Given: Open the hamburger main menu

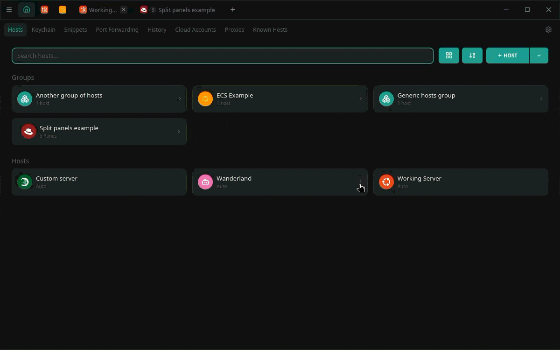Looking at the screenshot, I should 9,9.
